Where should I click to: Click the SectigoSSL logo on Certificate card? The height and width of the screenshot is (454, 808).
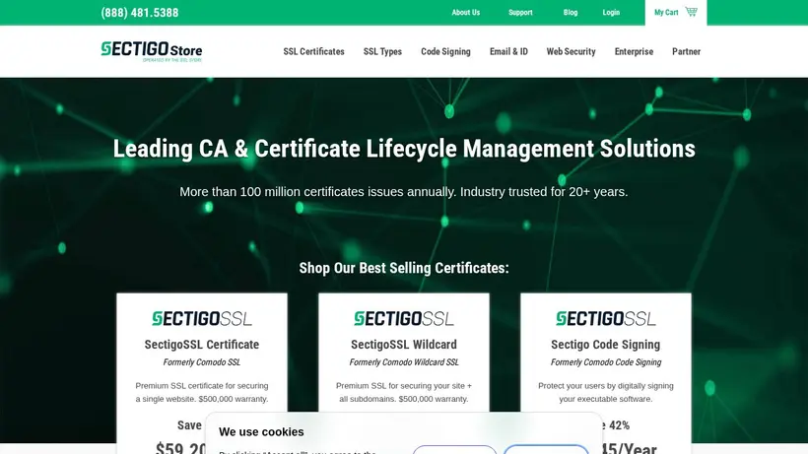[x=202, y=319]
